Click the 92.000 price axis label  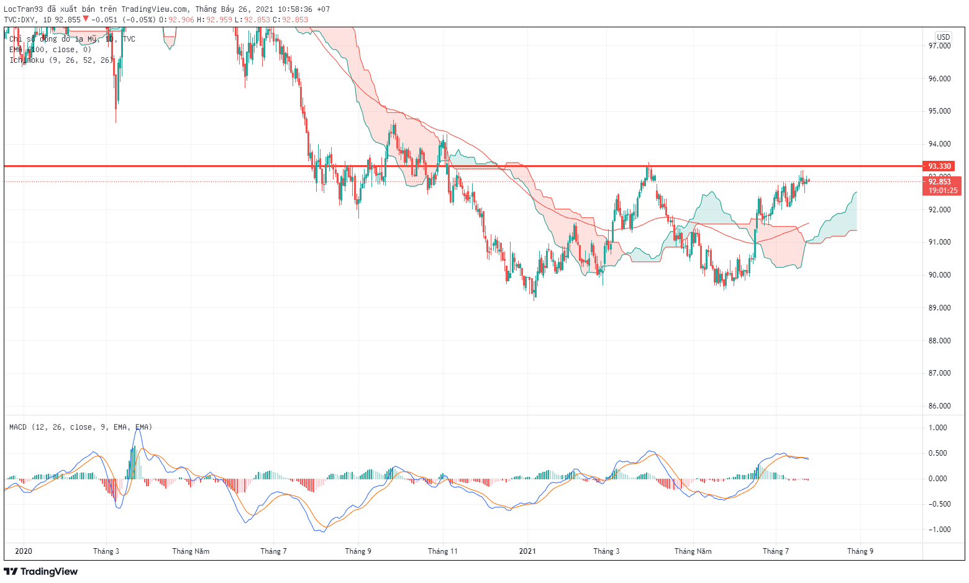coord(939,210)
